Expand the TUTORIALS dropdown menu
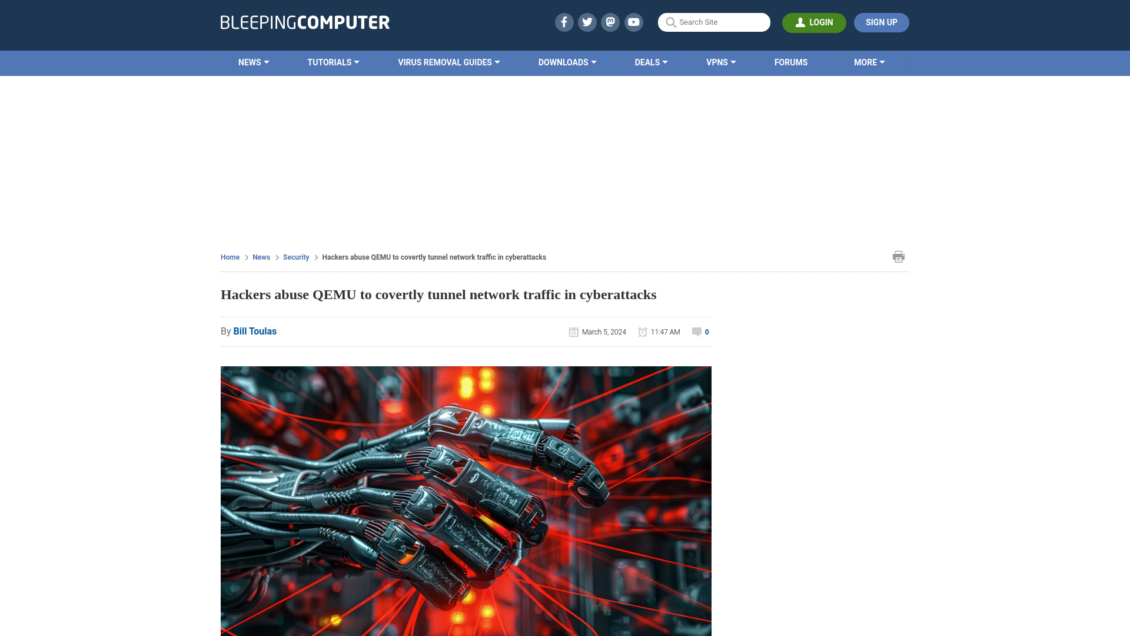The width and height of the screenshot is (1130, 636). [x=333, y=62]
